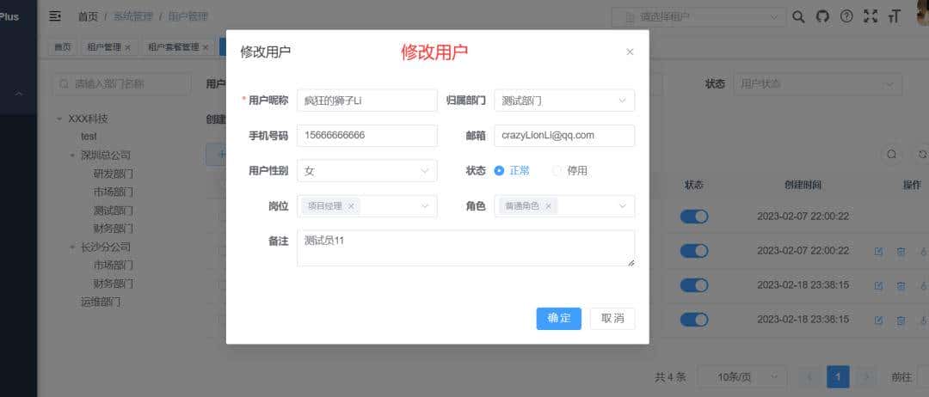Click delete icon in second table row
Viewport: 929px width, 397px height.
[901, 252]
